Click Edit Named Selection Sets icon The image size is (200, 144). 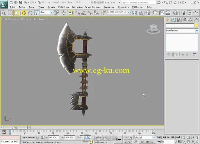(104, 13)
